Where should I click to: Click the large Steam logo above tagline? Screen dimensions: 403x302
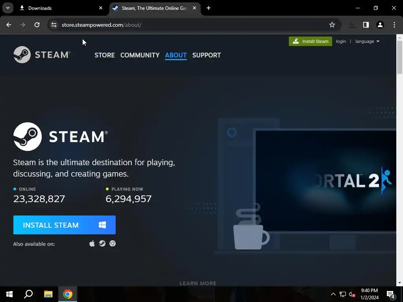(x=61, y=136)
